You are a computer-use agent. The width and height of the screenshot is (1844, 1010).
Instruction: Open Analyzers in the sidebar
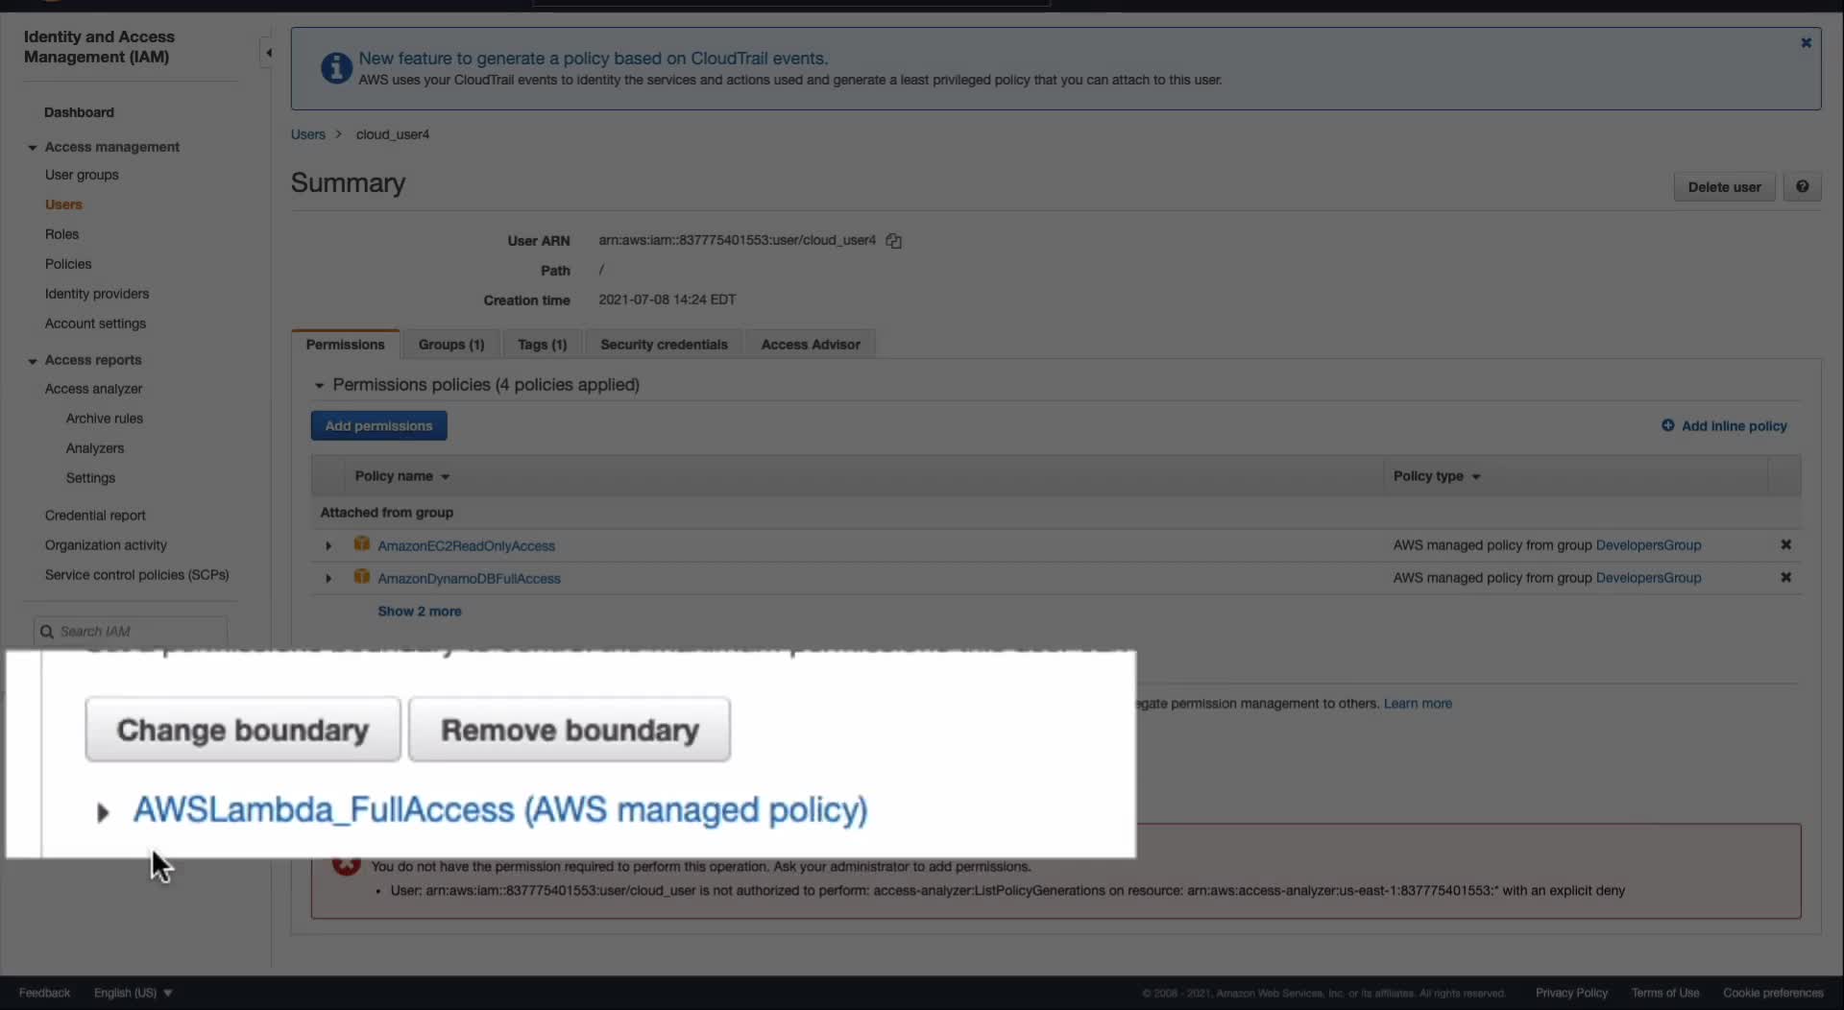click(x=95, y=448)
